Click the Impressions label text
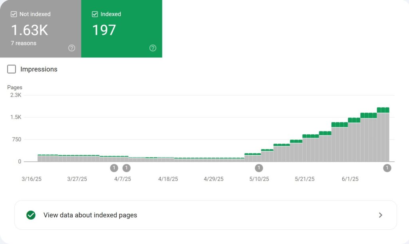The image size is (409, 244). (x=39, y=69)
